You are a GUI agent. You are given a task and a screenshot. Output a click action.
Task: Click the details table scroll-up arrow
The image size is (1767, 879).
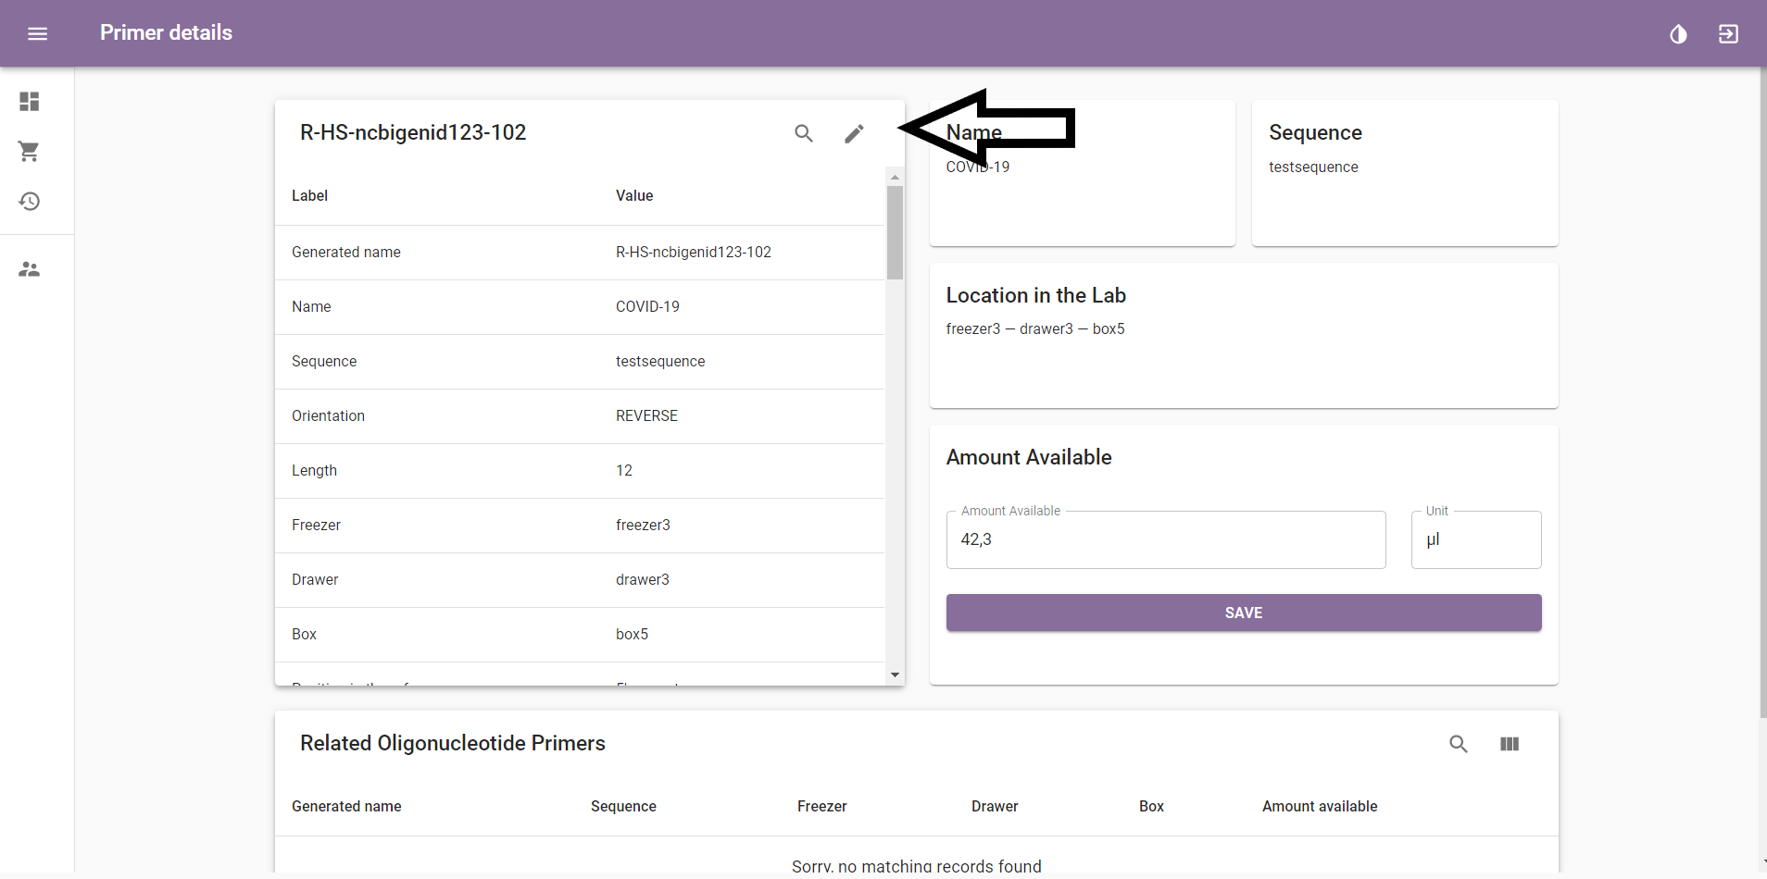point(895,177)
